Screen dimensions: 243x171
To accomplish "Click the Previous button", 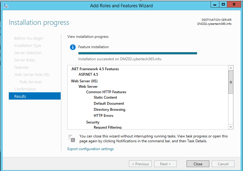I will point(140,164).
